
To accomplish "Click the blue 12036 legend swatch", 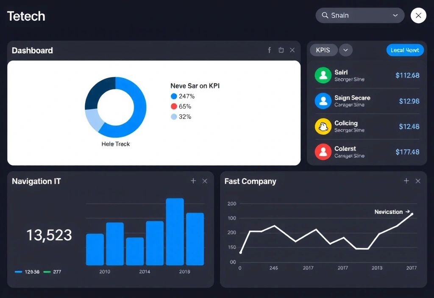I will click(x=19, y=272).
